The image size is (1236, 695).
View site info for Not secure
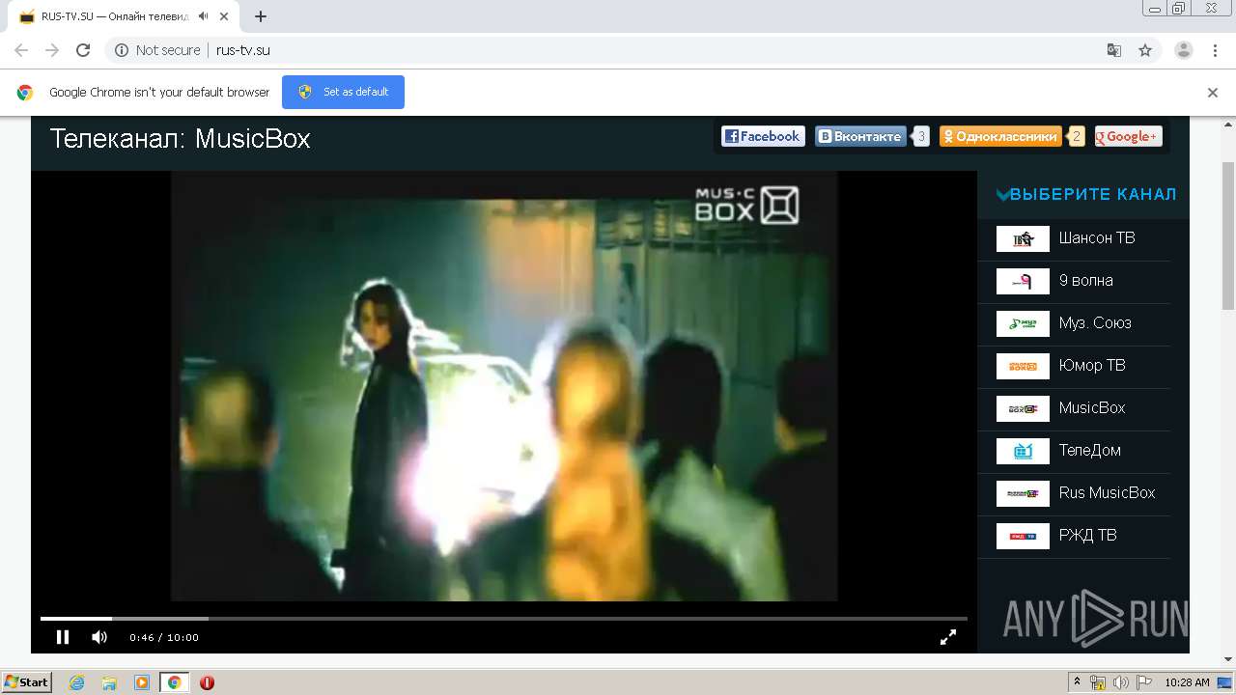point(157,50)
